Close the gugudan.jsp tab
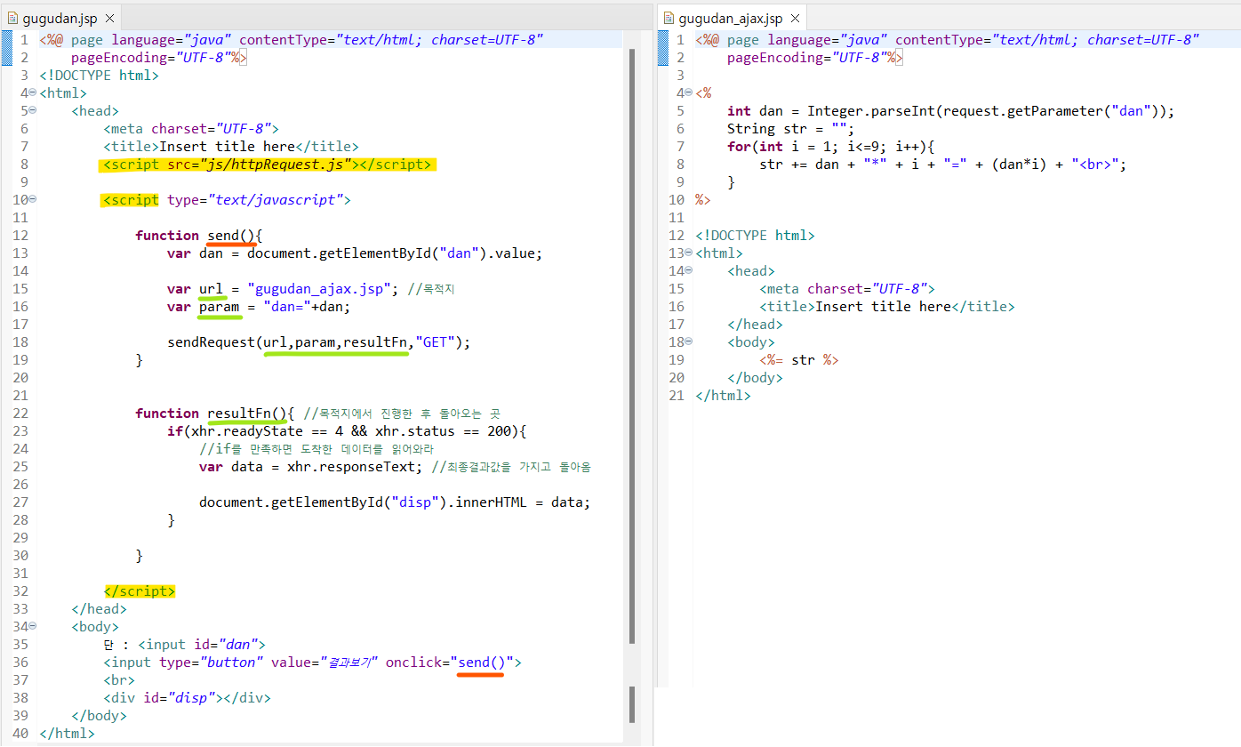This screenshot has width=1241, height=747. click(109, 18)
